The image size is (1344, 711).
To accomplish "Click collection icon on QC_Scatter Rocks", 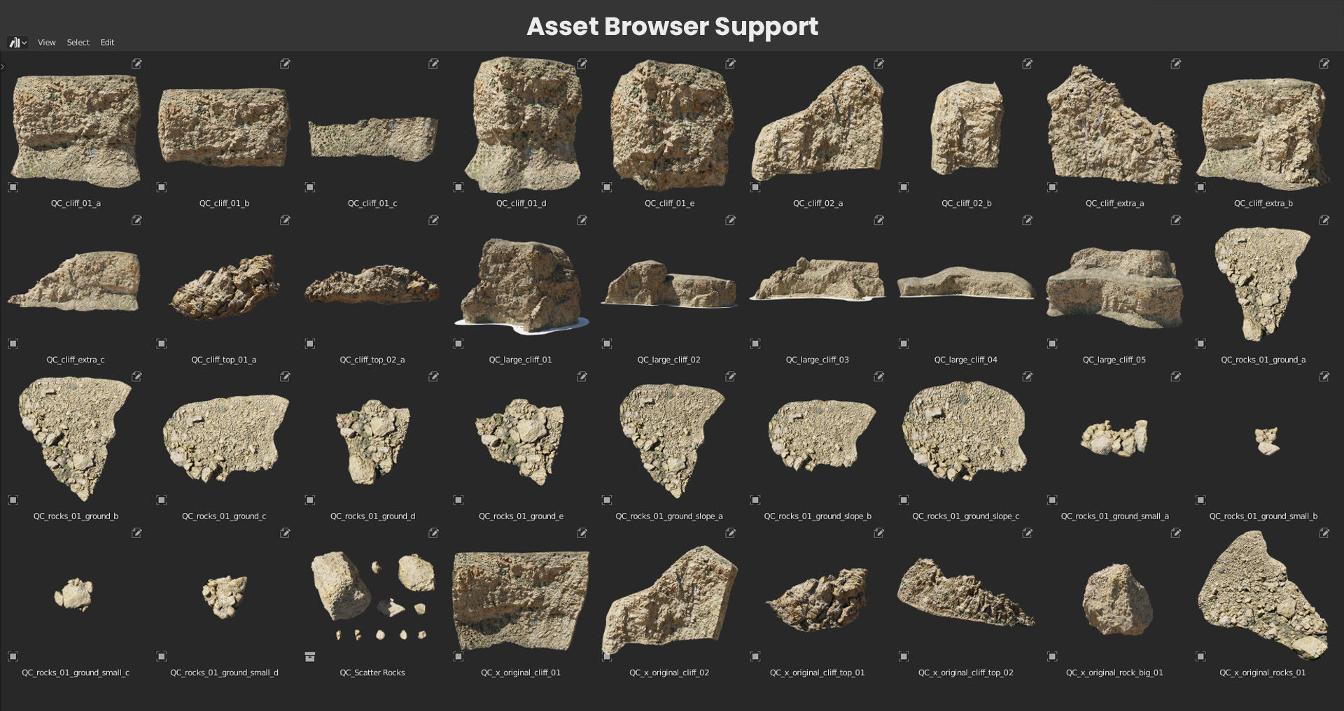I will click(x=309, y=656).
